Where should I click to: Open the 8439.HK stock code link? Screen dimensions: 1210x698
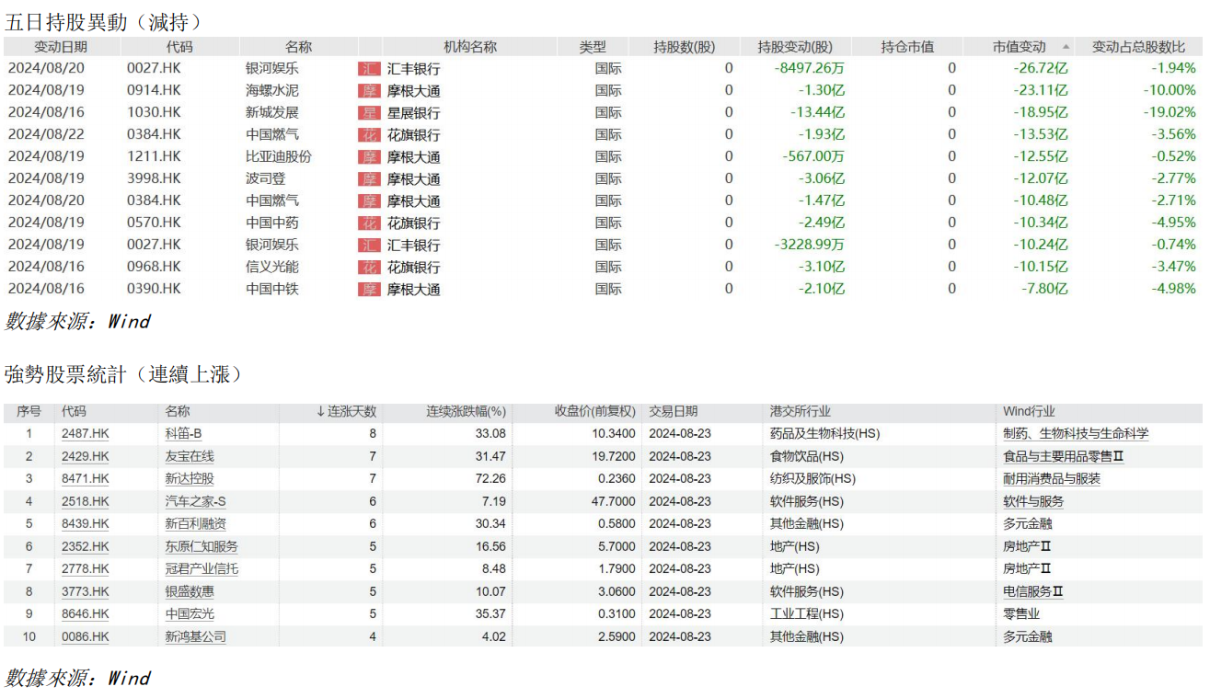click(x=85, y=524)
